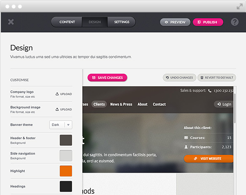The height and width of the screenshot is (195, 246).
Task: Click the Courses count 15
Action: click(x=229, y=138)
